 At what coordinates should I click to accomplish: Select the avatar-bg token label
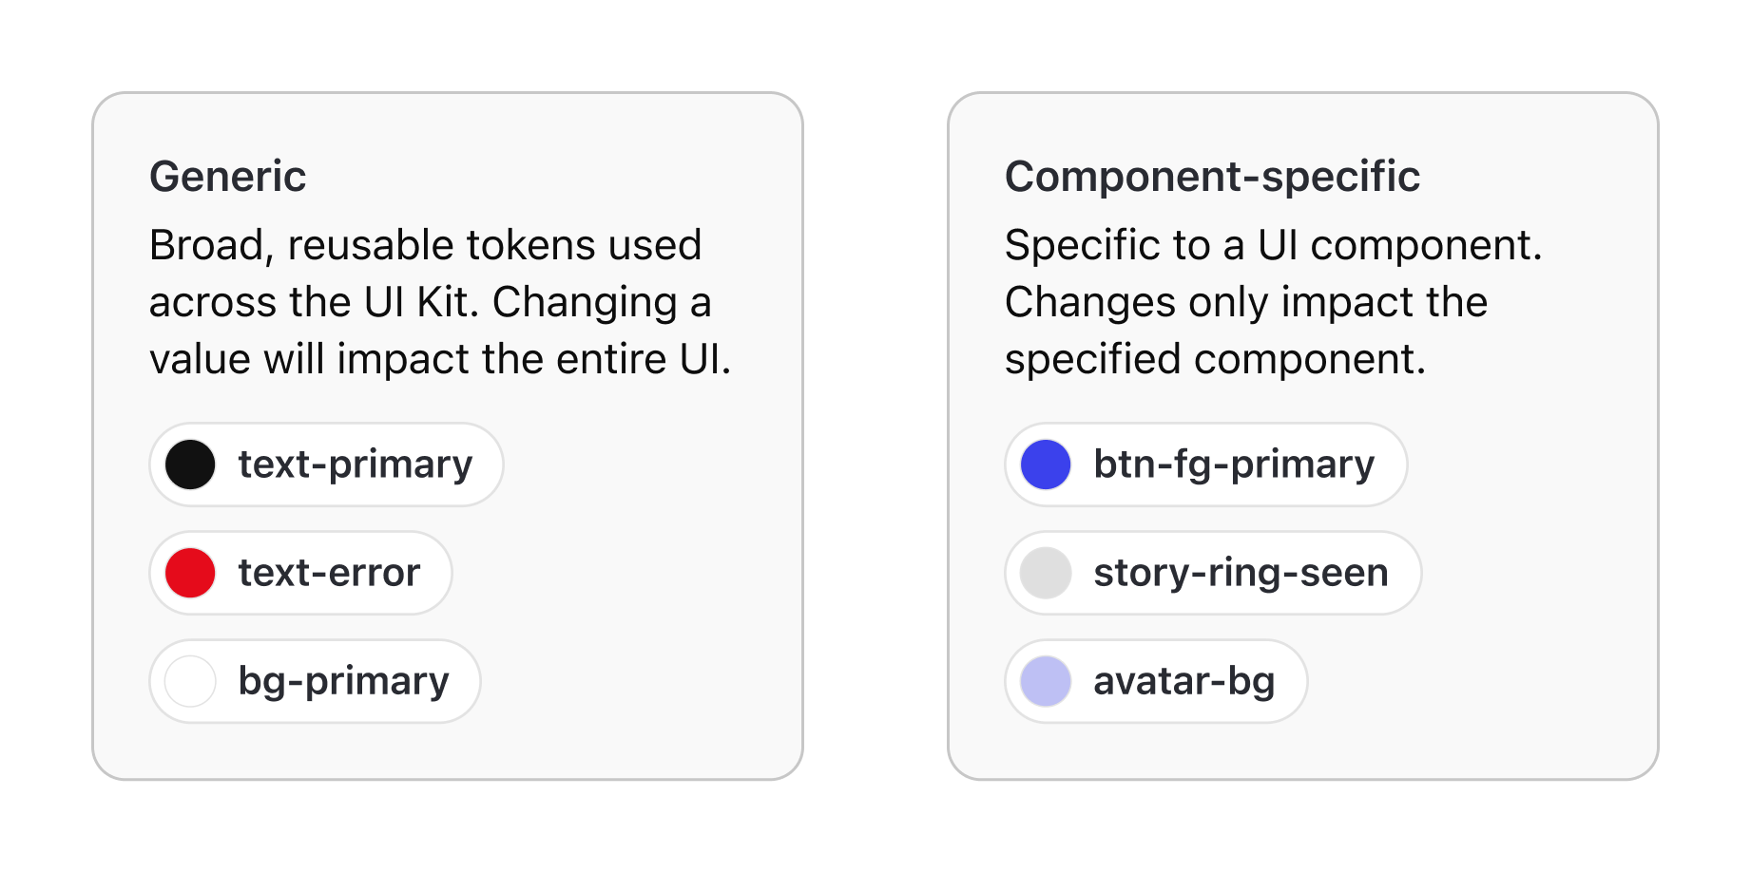coord(1183,681)
